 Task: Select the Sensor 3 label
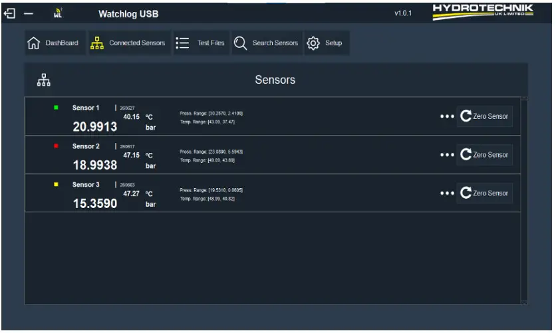coord(86,185)
